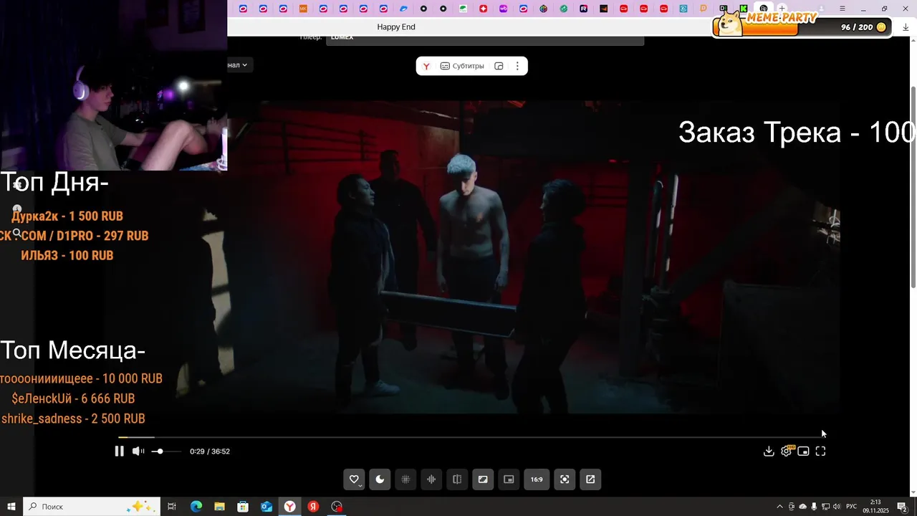Click the mini-player button in the bottom toolbar

pyautogui.click(x=509, y=479)
